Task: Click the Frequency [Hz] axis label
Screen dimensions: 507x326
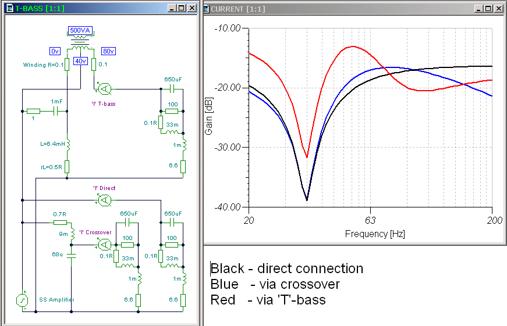Action: point(375,234)
